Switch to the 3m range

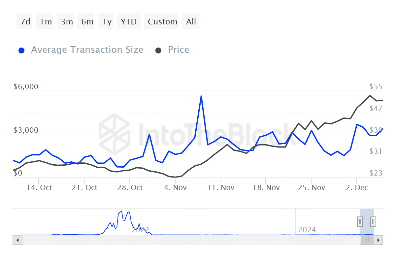pos(66,22)
